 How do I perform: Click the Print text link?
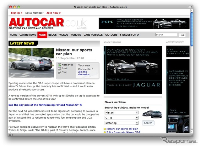tap(64, 72)
